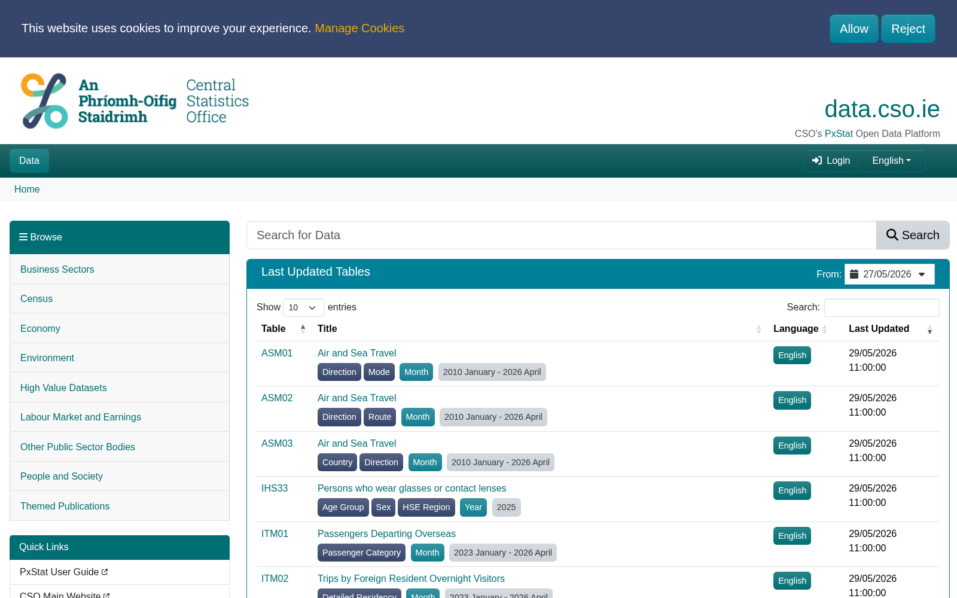Click the Browse hamburger menu icon
The height and width of the screenshot is (598, 957).
23,237
